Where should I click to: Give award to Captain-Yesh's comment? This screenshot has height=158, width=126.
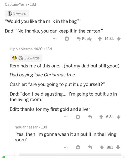[x=67, y=39]
